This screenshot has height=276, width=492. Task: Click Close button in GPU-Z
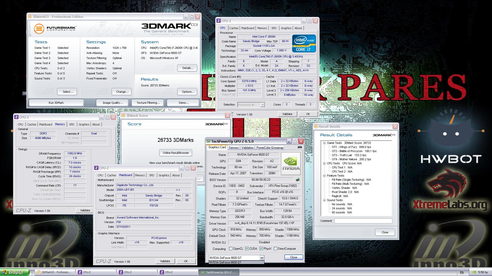click(294, 257)
